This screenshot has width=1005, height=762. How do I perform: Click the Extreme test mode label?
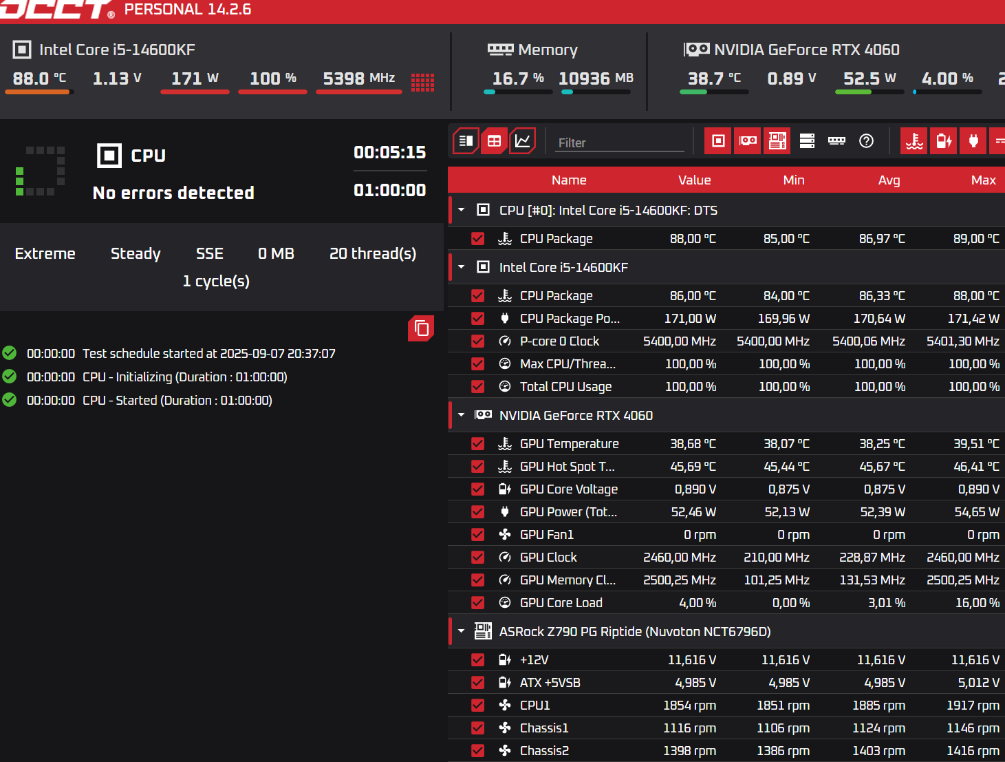click(45, 253)
